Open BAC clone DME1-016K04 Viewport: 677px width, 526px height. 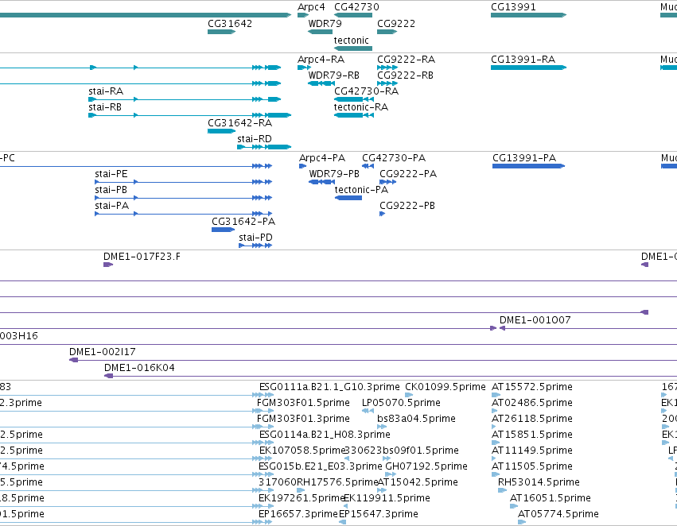click(x=139, y=368)
